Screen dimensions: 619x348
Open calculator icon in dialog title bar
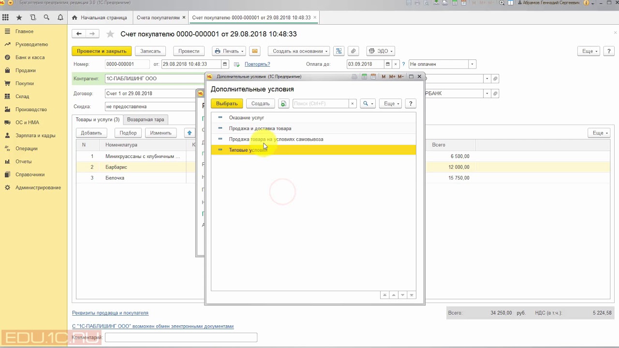pyautogui.click(x=365, y=76)
